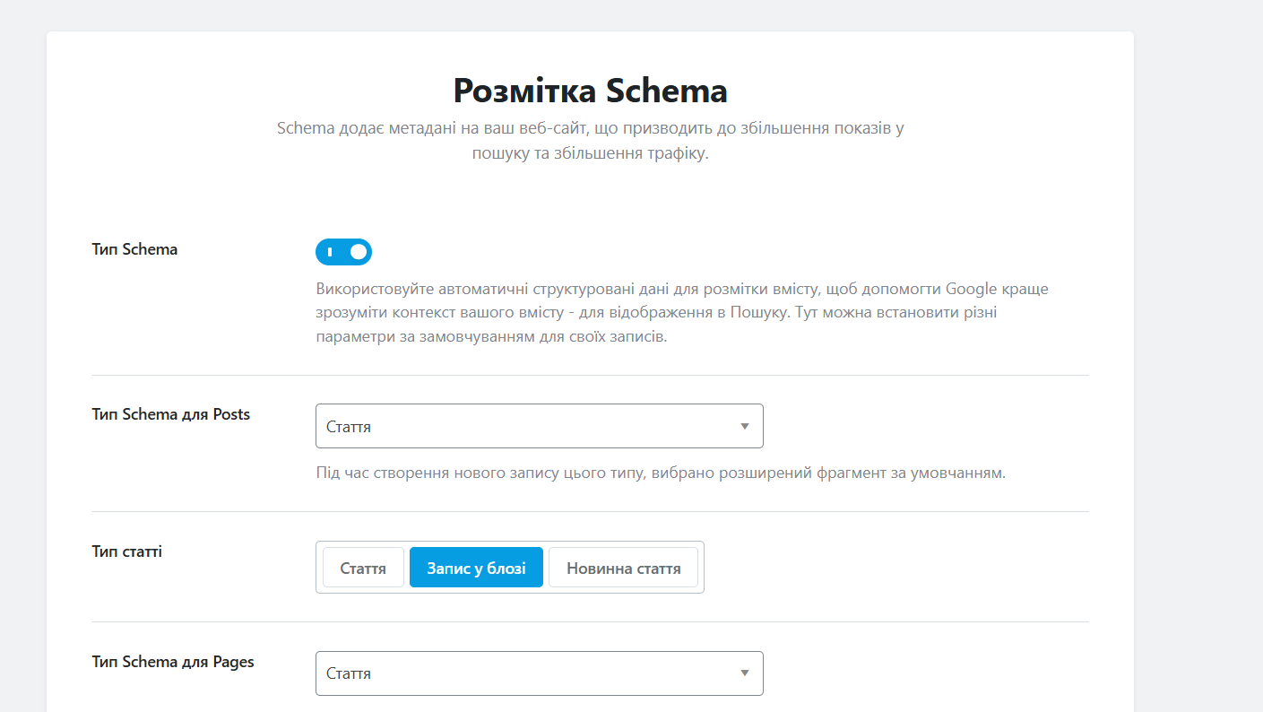Click the Тип Schema для Pages label
1263x712 pixels.
point(173,662)
